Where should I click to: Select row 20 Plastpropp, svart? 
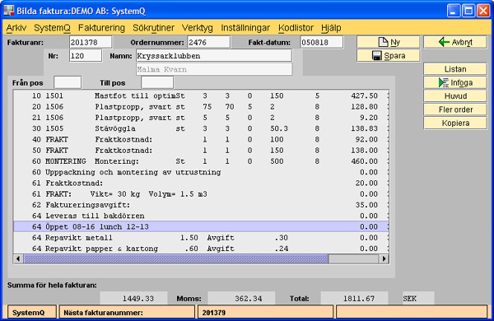pos(201,107)
